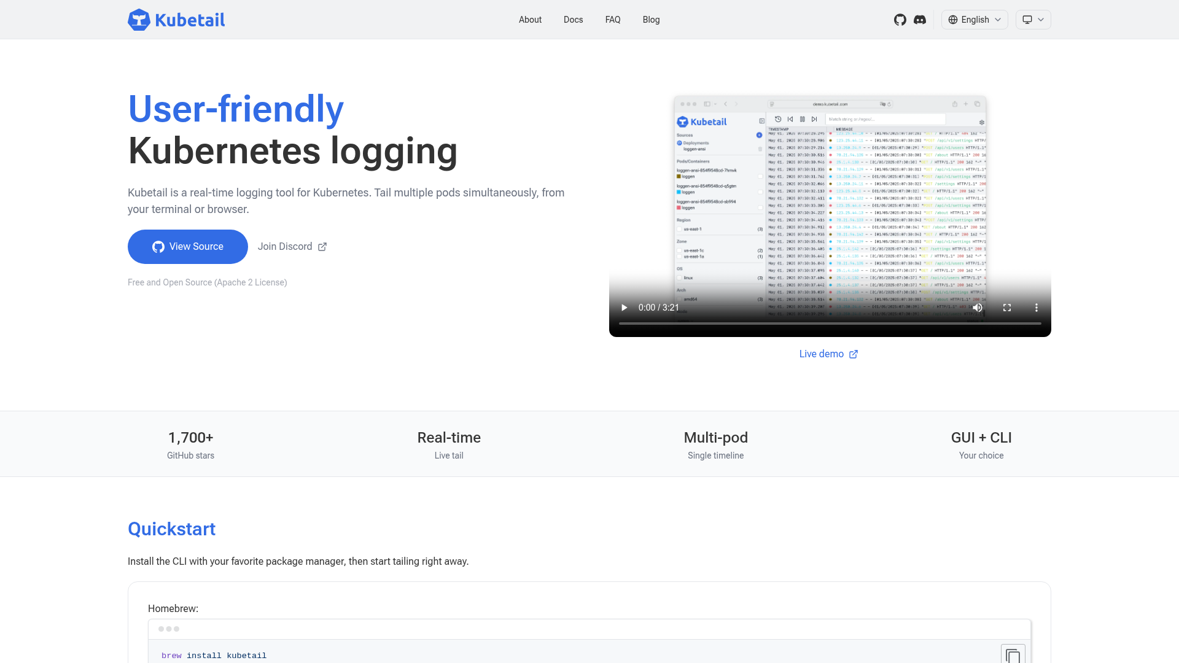Open the Live demo link
1179x663 pixels.
click(x=829, y=354)
